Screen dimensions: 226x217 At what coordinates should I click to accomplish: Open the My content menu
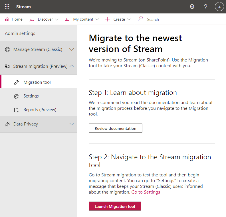click(83, 19)
